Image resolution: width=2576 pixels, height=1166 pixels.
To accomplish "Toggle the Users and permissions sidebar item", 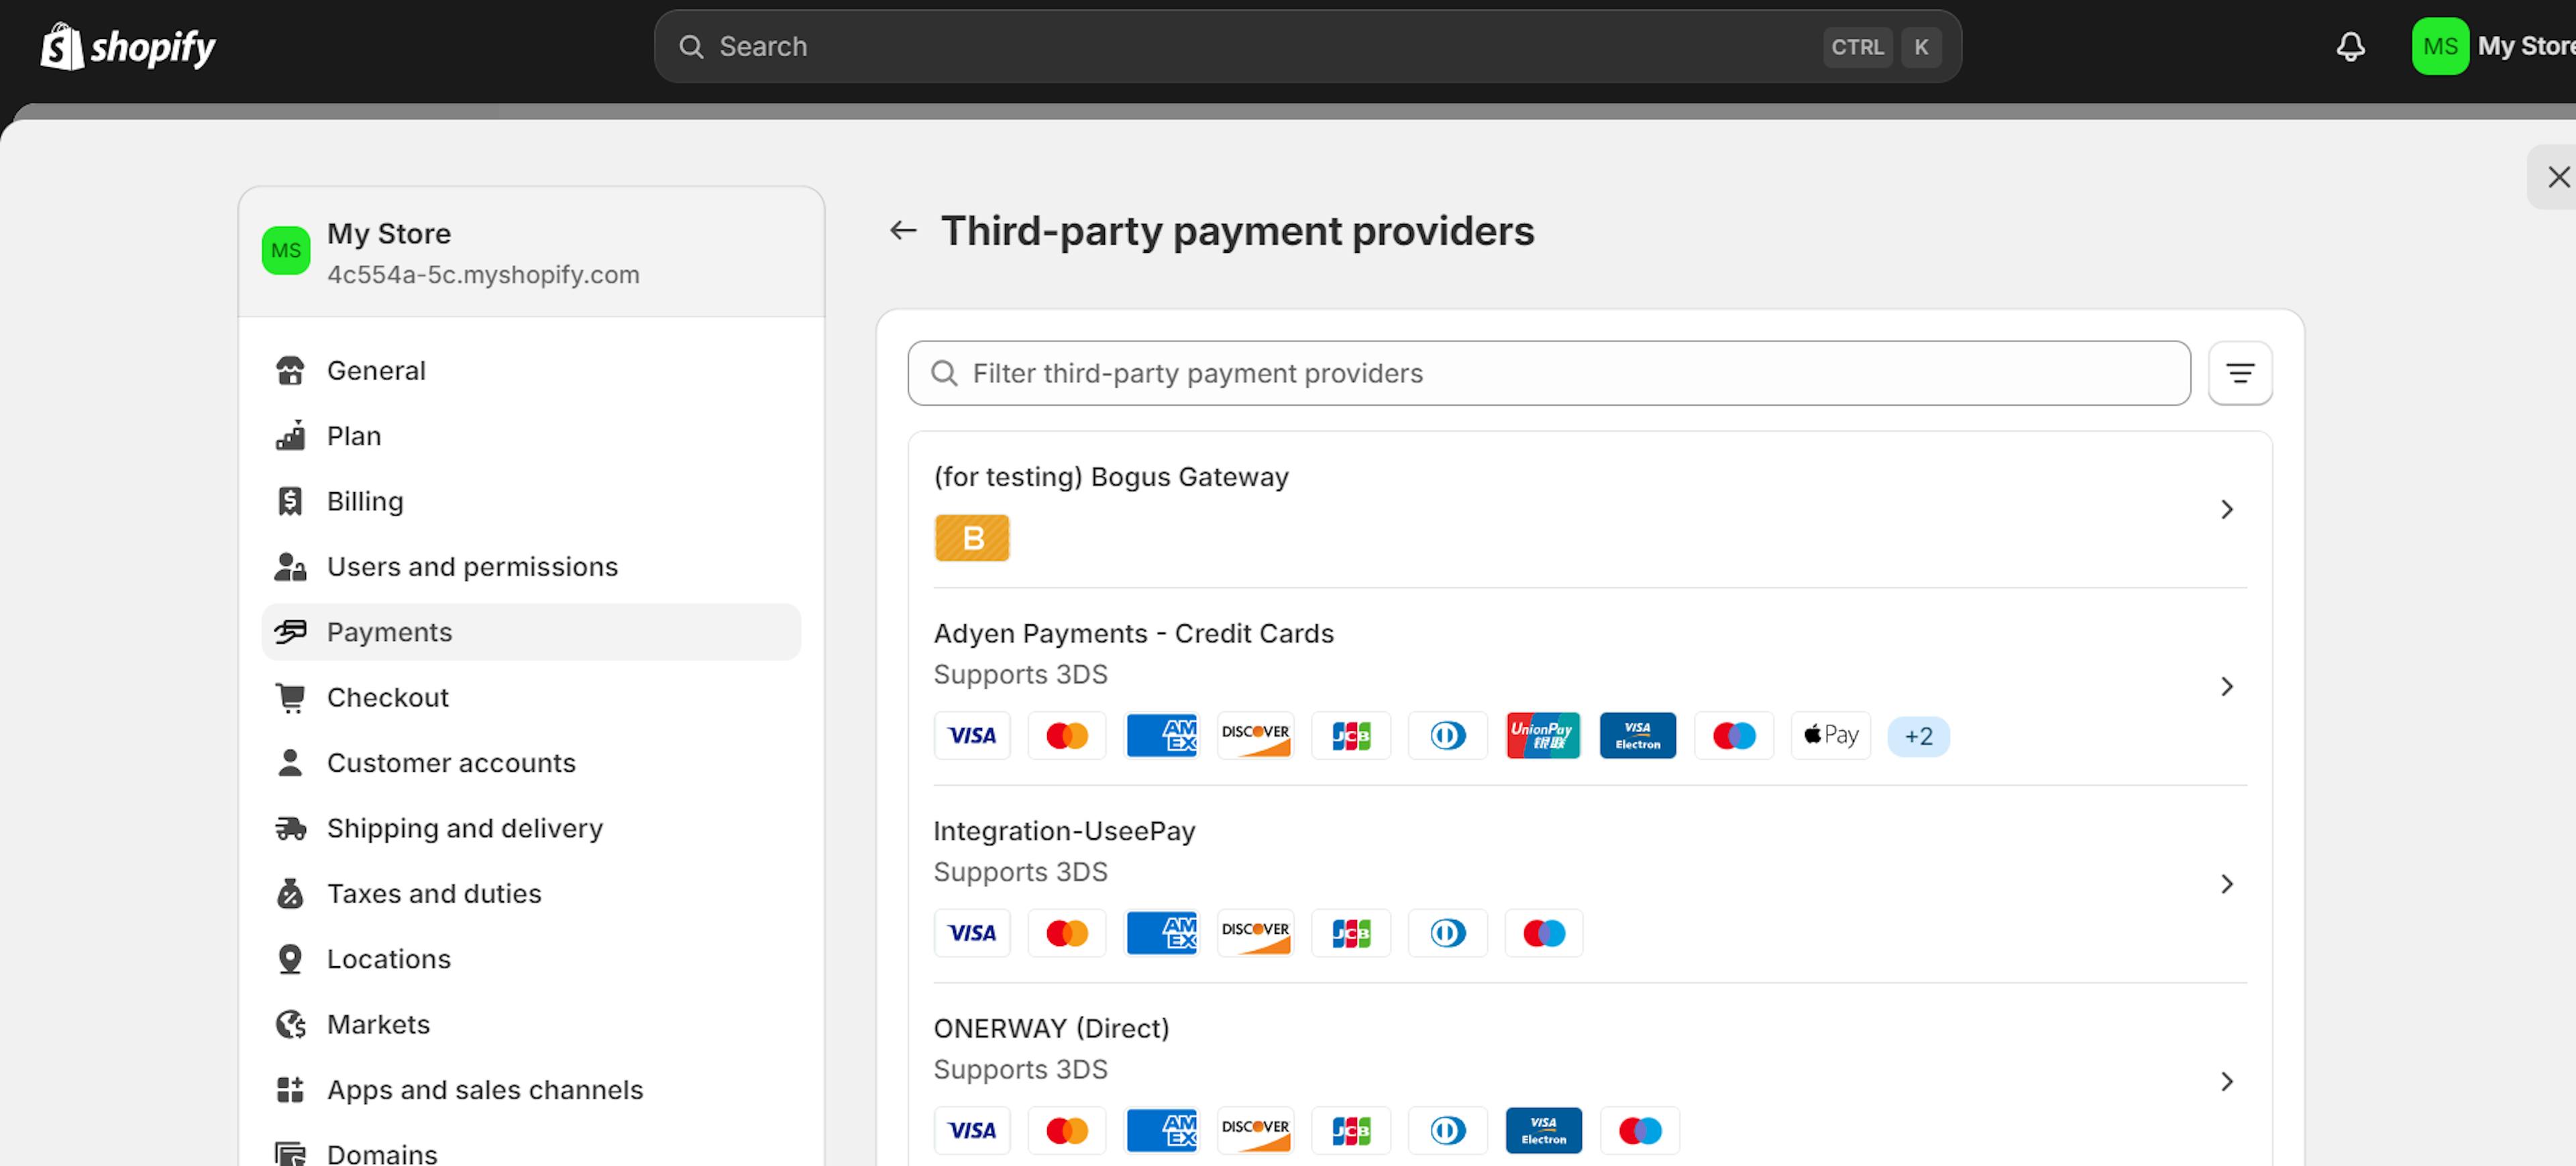I will click(473, 567).
